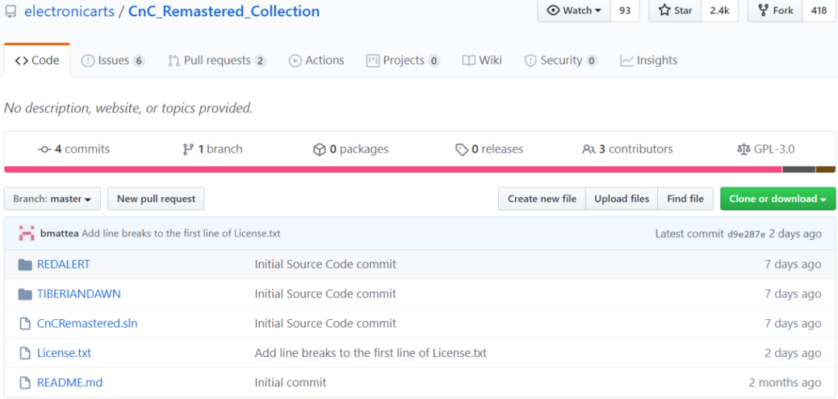The height and width of the screenshot is (399, 838).
Task: Expand the Clone or download dropdown
Action: tap(777, 199)
